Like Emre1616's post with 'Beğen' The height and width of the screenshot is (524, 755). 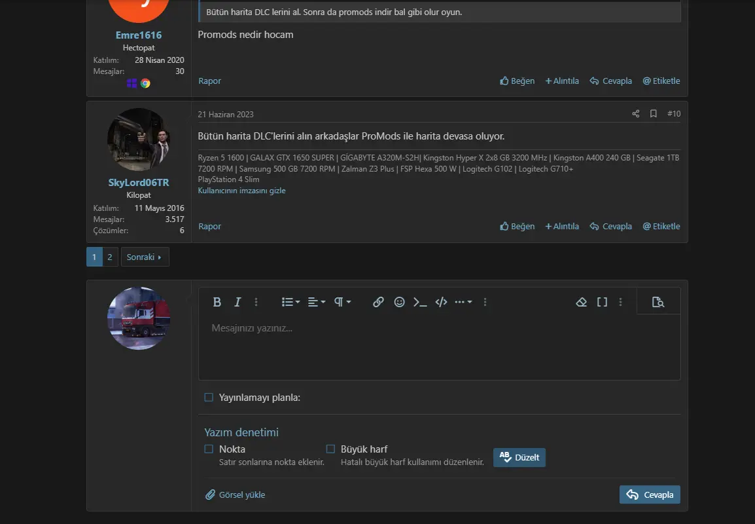click(517, 81)
